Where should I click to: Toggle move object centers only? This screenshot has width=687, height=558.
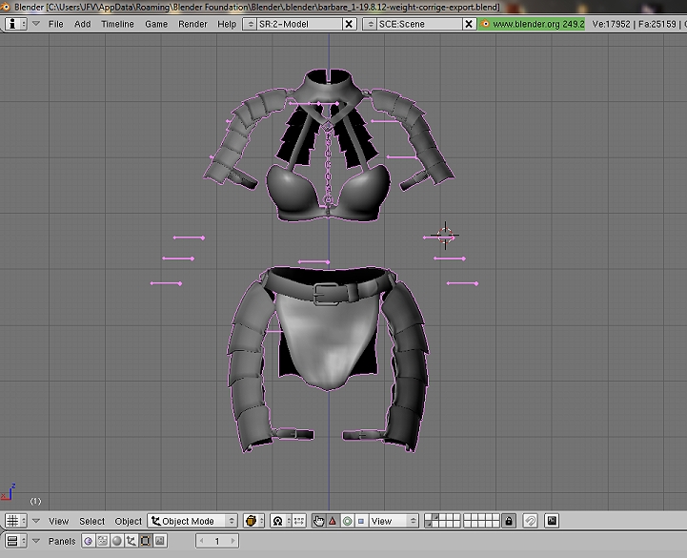point(299,521)
